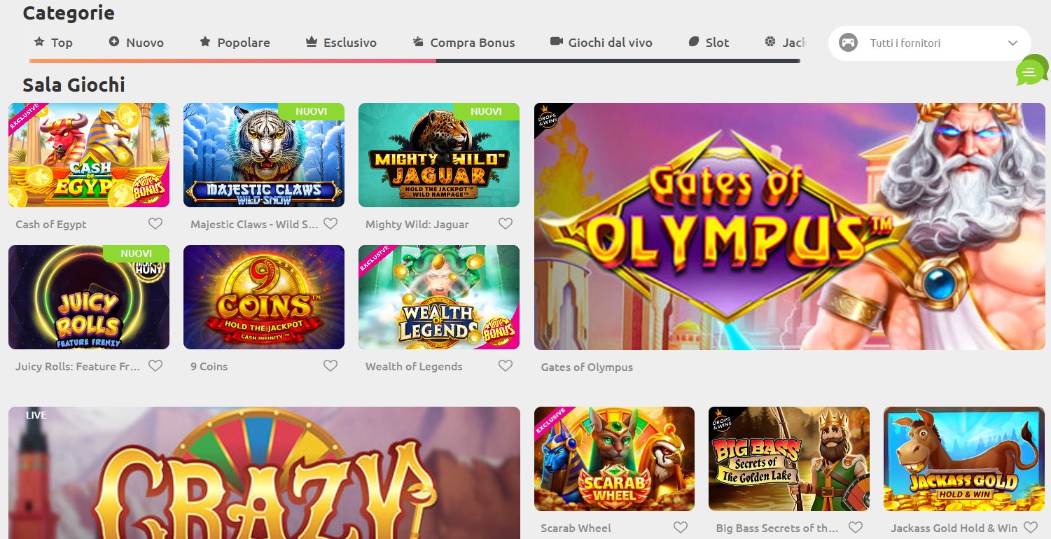
Task: Click the Compra Bonus category icon
Action: pyautogui.click(x=418, y=42)
